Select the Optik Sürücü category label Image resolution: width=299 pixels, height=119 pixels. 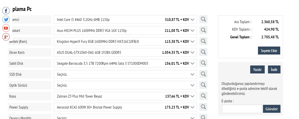(x=30, y=85)
